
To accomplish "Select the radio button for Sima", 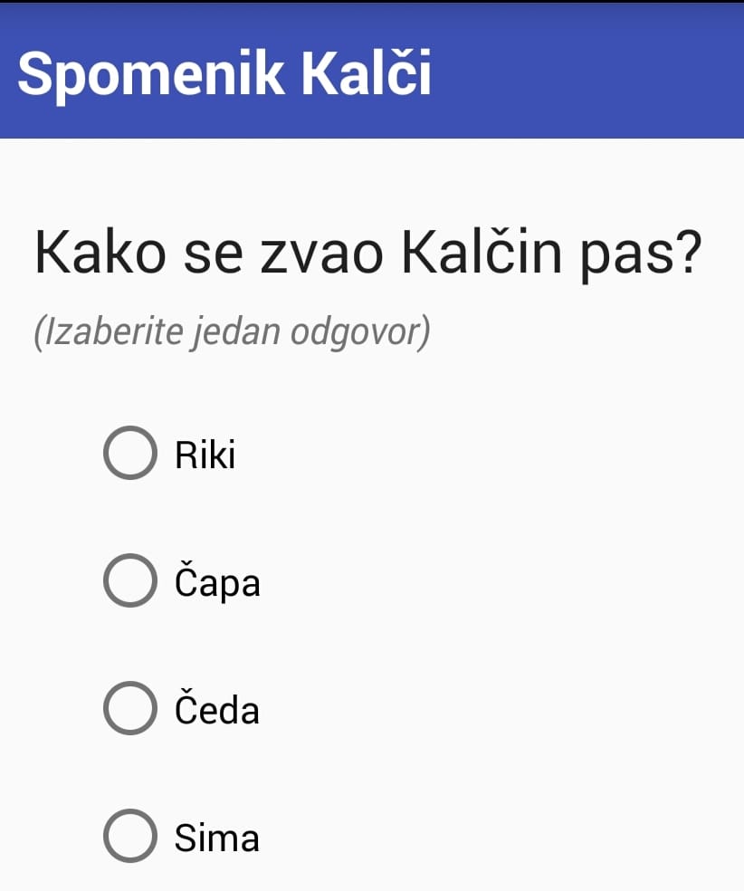I will pos(129,838).
